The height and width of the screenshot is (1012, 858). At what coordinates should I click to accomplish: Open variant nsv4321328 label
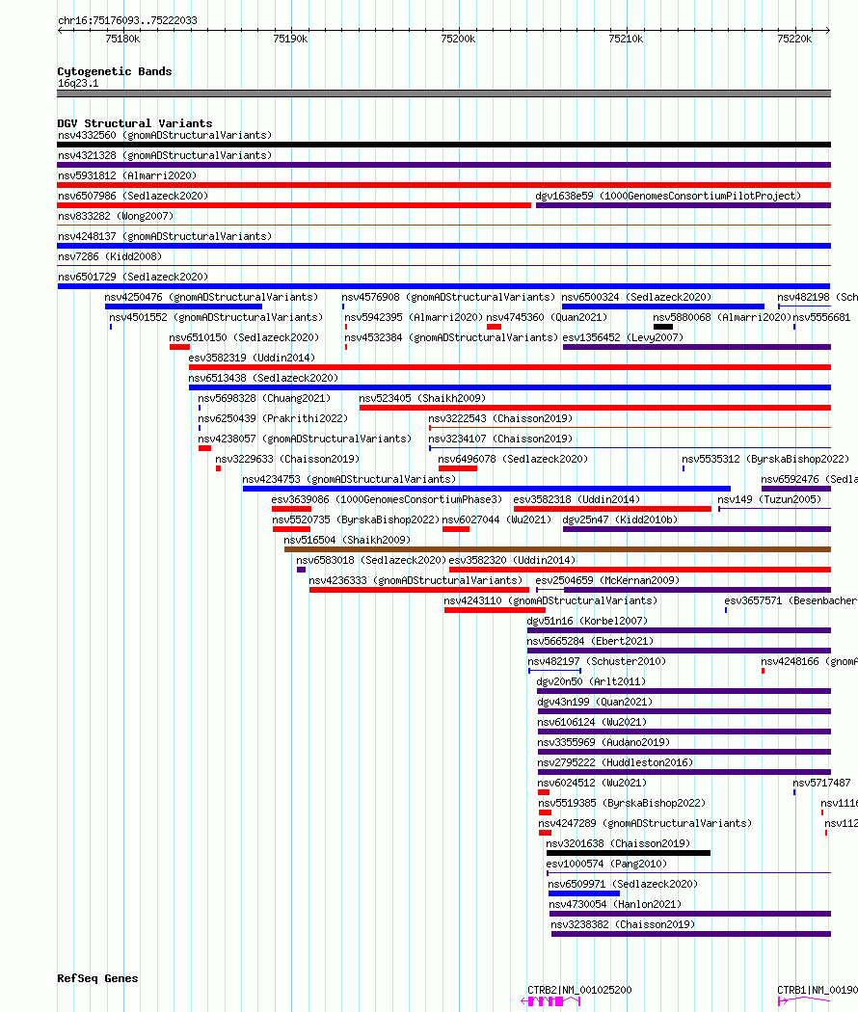[165, 155]
